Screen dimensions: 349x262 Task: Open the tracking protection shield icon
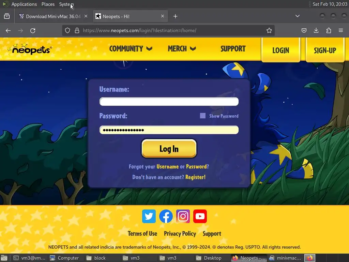pyautogui.click(x=67, y=30)
